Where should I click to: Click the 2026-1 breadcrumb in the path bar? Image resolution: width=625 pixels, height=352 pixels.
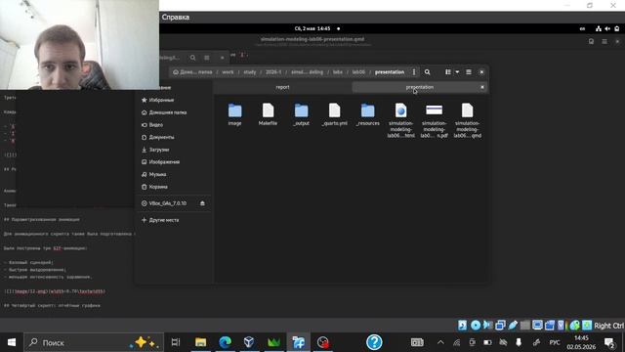click(x=273, y=72)
